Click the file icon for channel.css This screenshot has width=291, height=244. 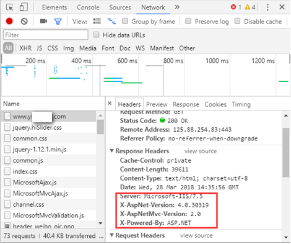7,204
